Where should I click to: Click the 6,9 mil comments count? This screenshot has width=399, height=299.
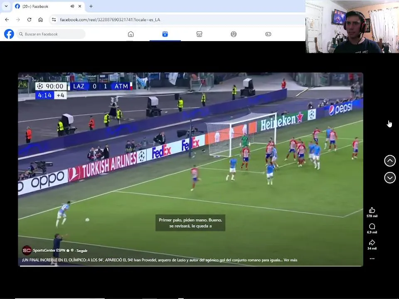coord(372,233)
